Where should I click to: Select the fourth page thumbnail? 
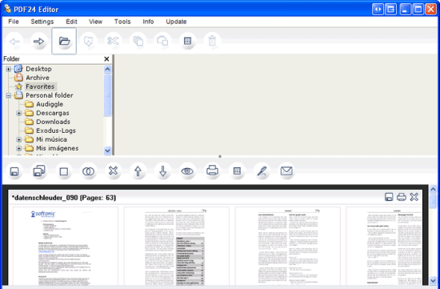tap(384, 246)
